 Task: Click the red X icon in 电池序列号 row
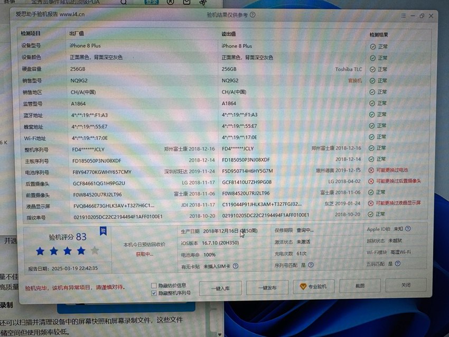coord(371,171)
